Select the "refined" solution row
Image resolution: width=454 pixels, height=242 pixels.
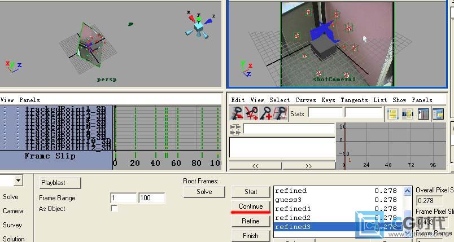click(338, 191)
